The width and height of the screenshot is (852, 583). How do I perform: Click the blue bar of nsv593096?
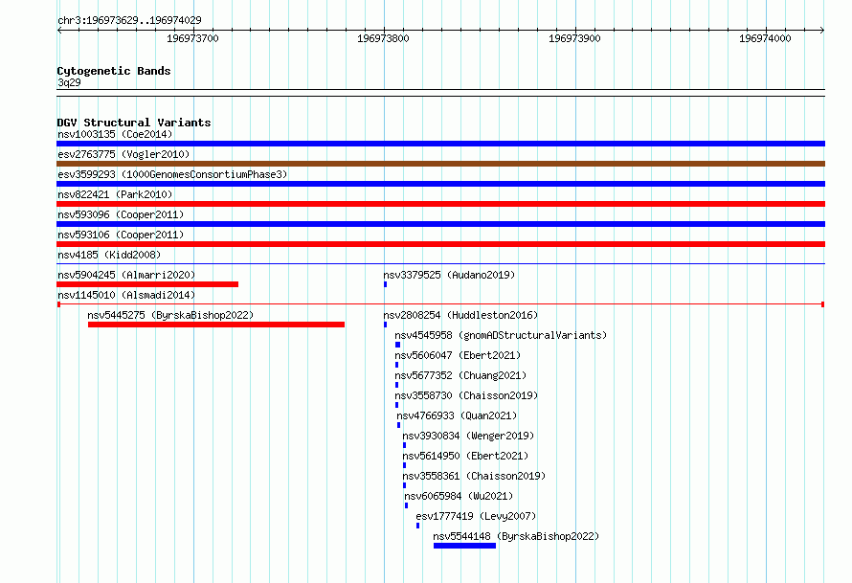click(440, 224)
